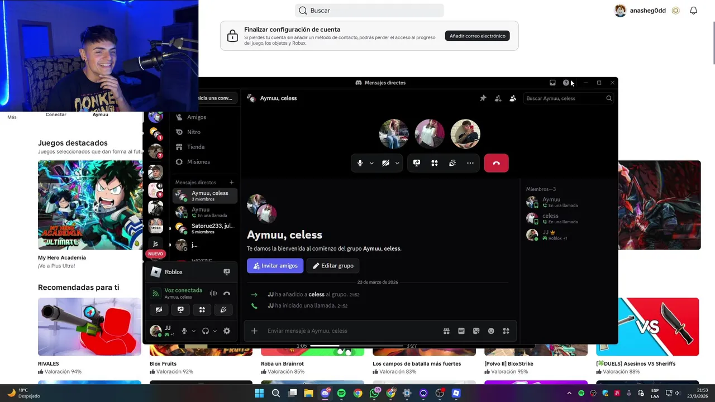Open the Aymuu, celess group chat
715x402 pixels.
(204, 196)
